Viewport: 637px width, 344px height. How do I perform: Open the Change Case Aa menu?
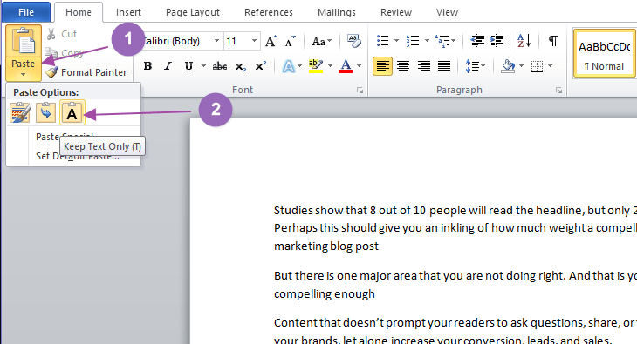tap(321, 41)
